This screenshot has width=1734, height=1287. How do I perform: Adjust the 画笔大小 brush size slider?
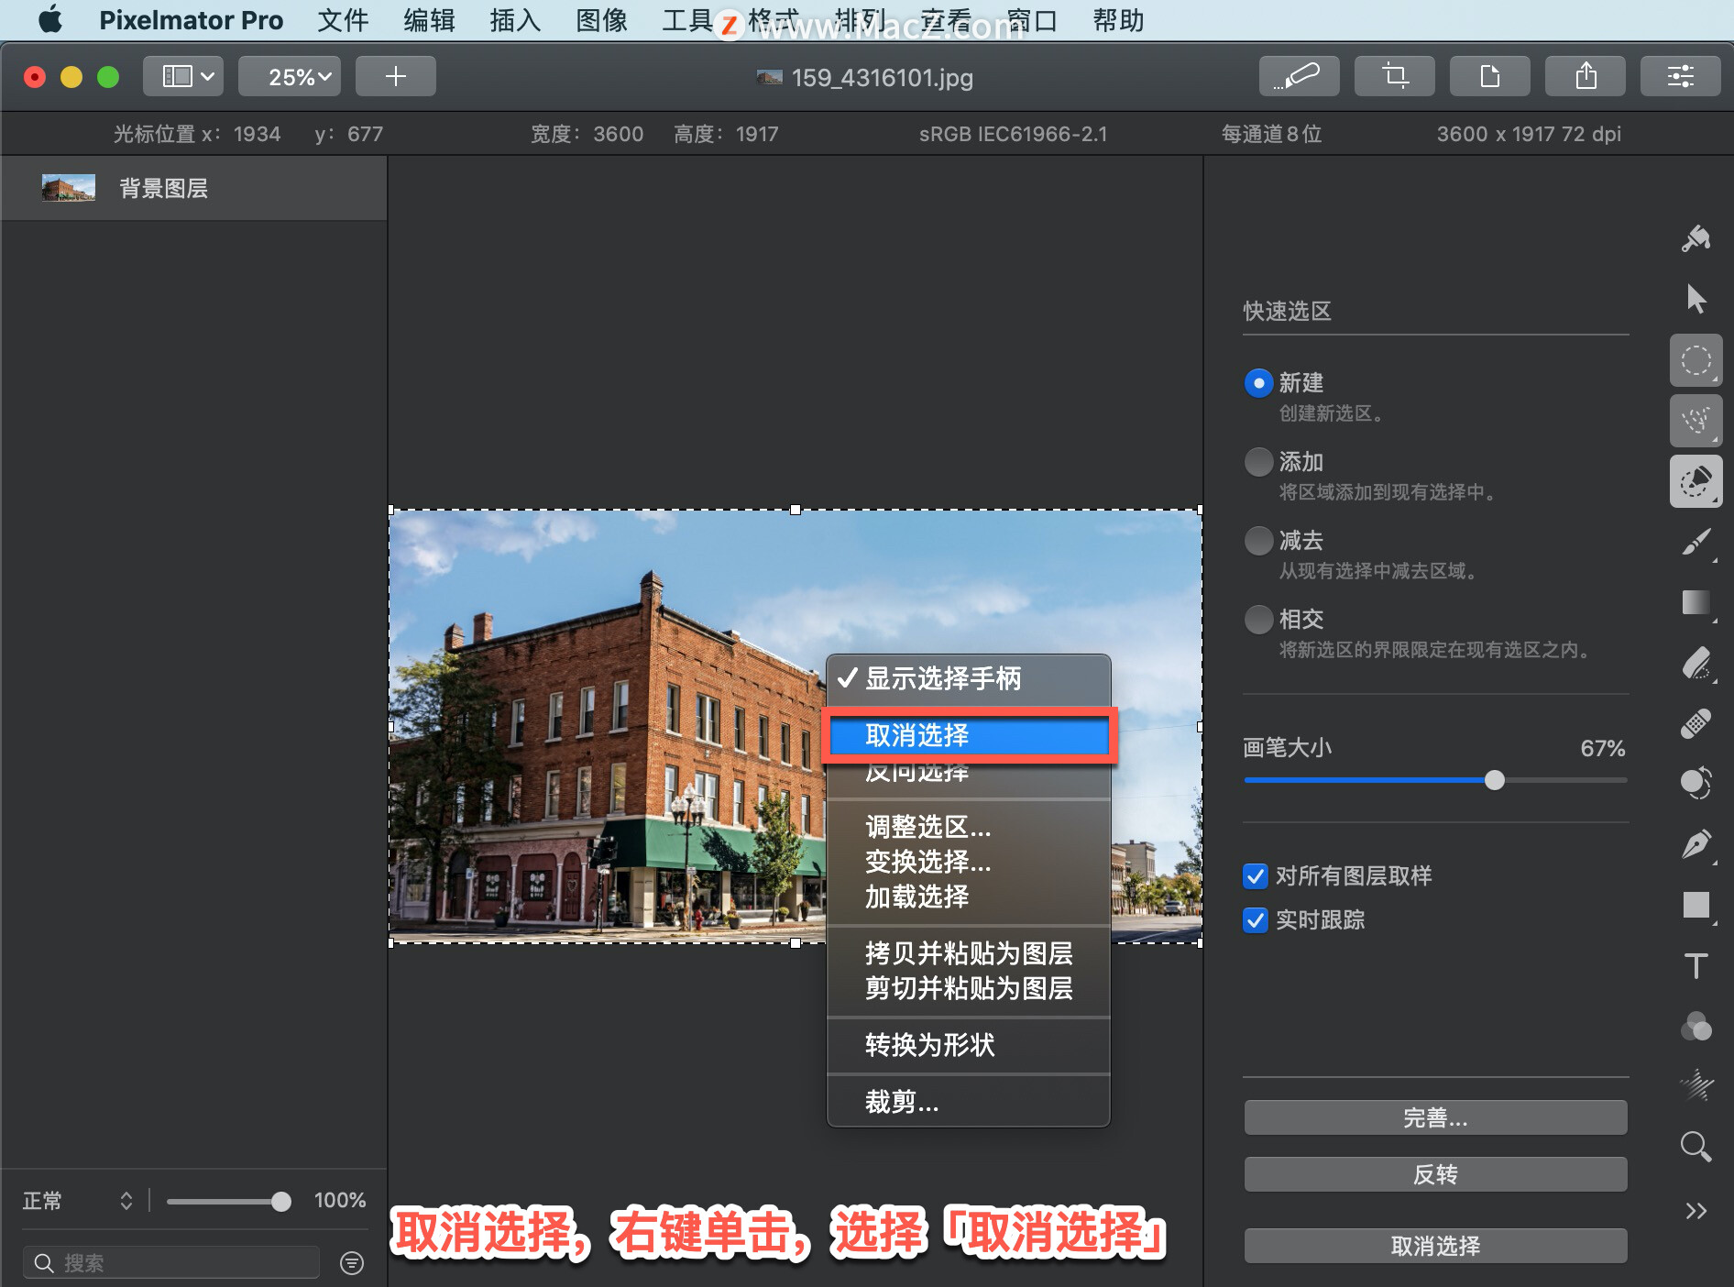point(1494,780)
